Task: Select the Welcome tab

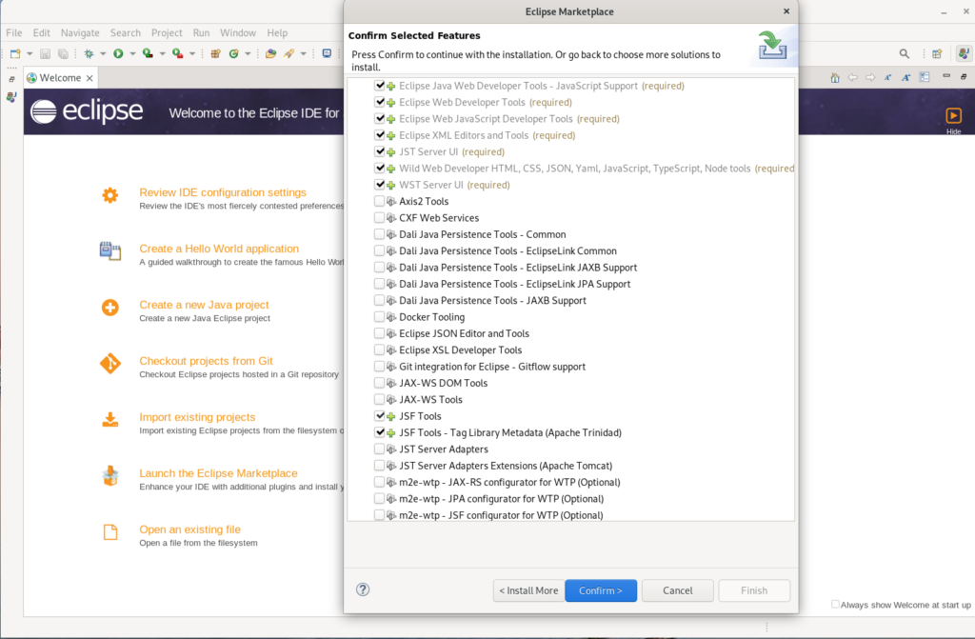Action: pyautogui.click(x=60, y=78)
